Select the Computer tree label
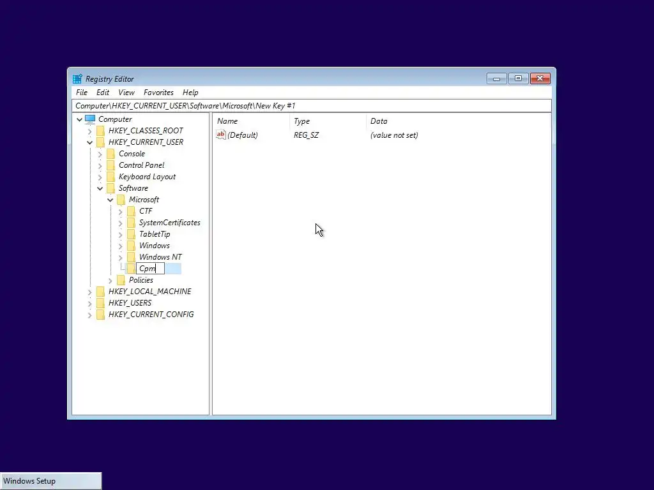The image size is (654, 490). [115, 119]
